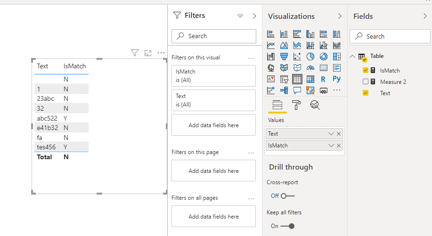
Task: Turn off Keep all filters toggle
Action: pyautogui.click(x=288, y=226)
